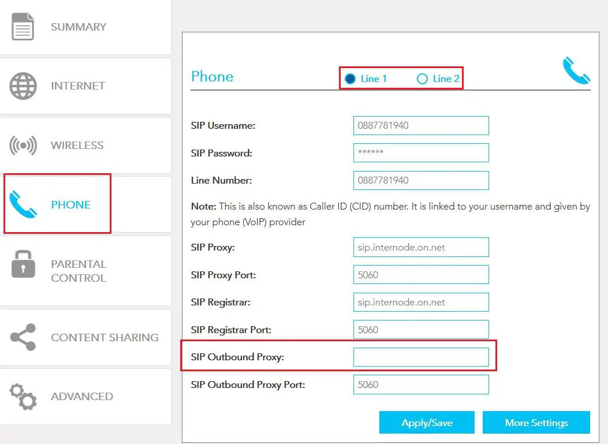Click the SIP Registrar Port field
This screenshot has width=608, height=444.
420,329
